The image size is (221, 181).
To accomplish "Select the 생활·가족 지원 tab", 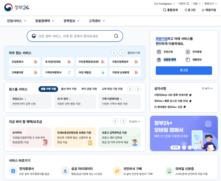I will [x=48, y=89].
